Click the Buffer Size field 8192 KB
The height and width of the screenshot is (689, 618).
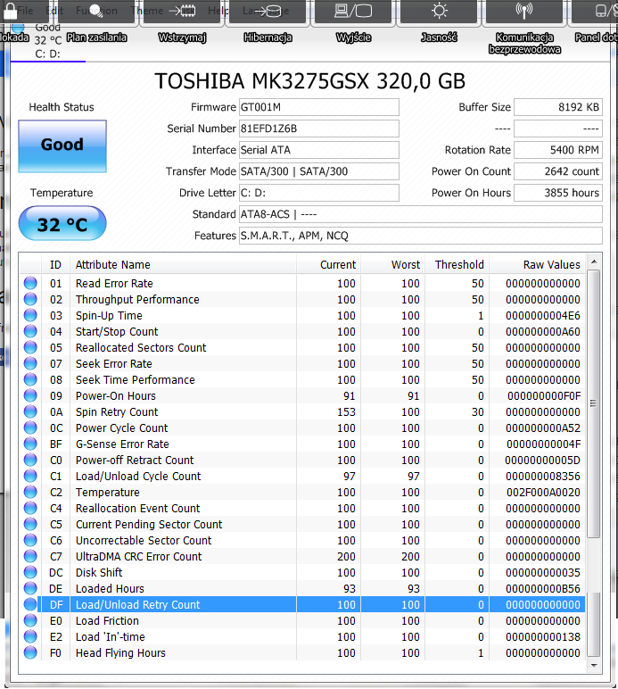click(558, 107)
